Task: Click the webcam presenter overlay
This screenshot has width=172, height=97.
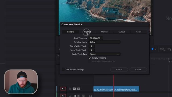Action: 21,82
